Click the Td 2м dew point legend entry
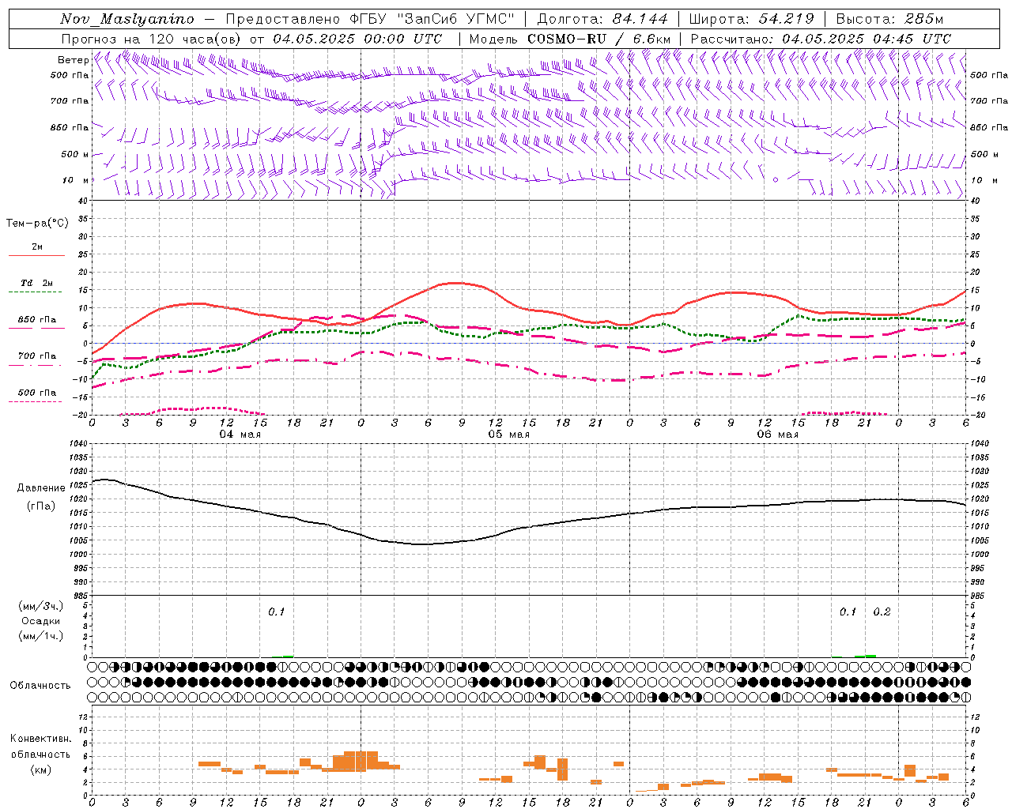Viewport: 1012px width, 809px height. coord(37,283)
